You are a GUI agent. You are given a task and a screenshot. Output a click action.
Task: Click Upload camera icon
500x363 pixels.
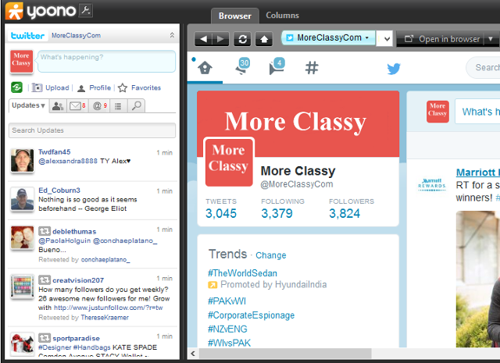click(x=37, y=87)
